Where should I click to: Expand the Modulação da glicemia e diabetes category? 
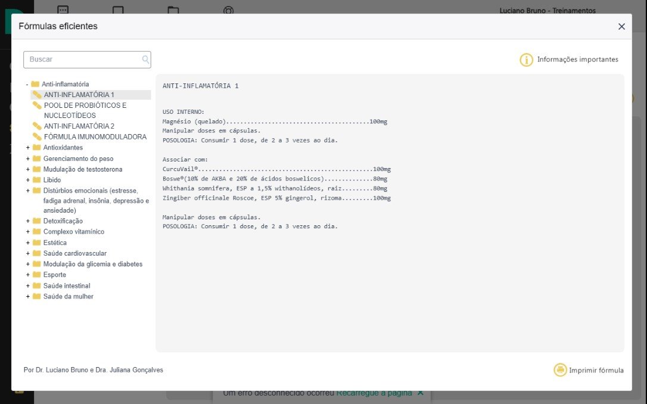27,264
